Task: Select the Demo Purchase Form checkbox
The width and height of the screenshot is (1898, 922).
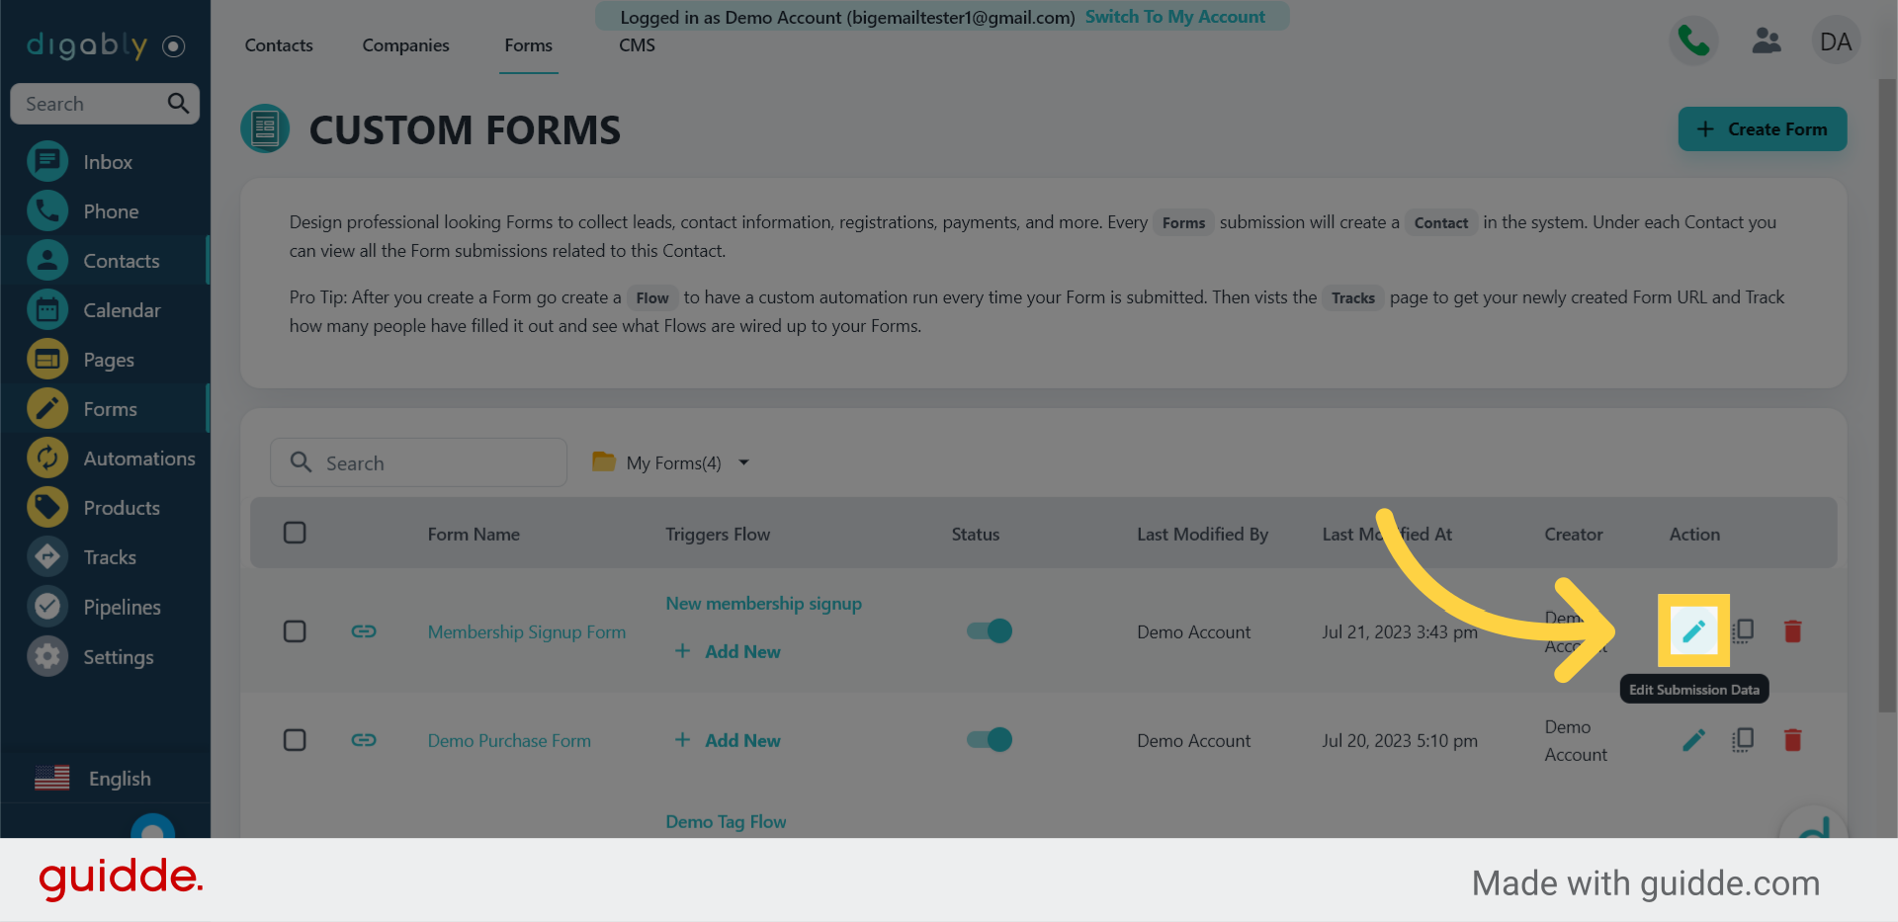Action: 295,740
